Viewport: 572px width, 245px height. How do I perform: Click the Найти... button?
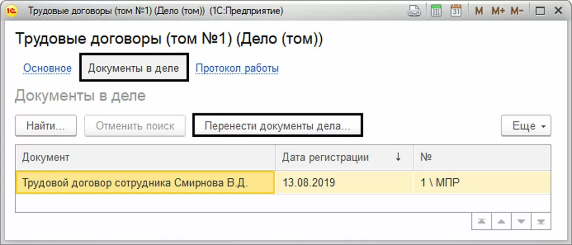45,126
